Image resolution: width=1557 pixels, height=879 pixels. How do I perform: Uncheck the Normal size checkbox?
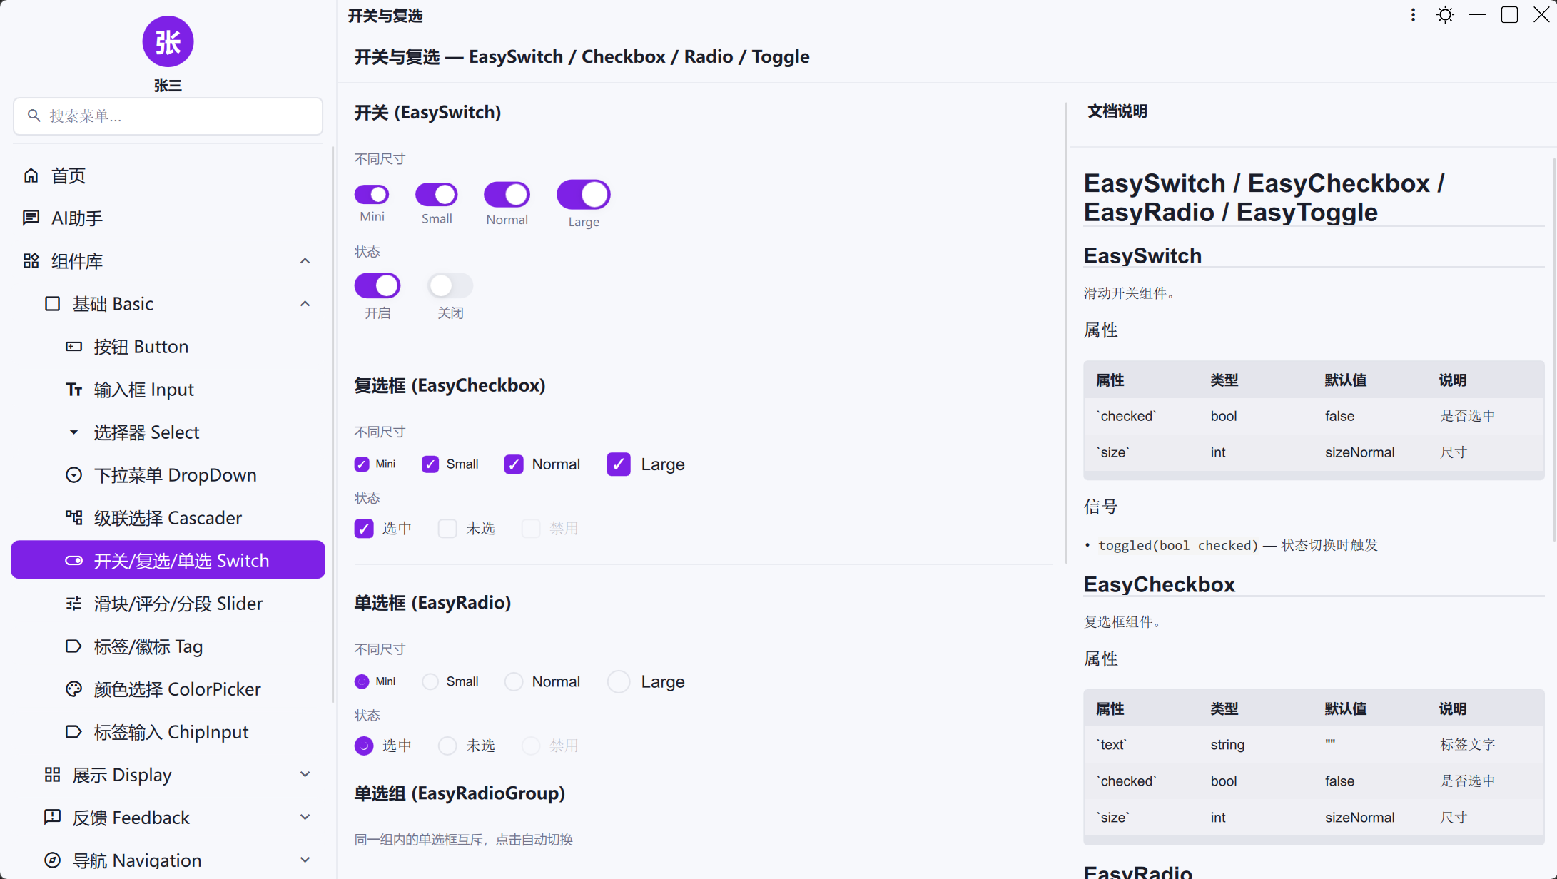pyautogui.click(x=514, y=464)
